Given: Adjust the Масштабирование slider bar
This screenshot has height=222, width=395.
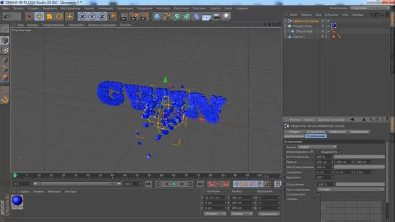Looking at the screenshot, I should [x=359, y=167].
